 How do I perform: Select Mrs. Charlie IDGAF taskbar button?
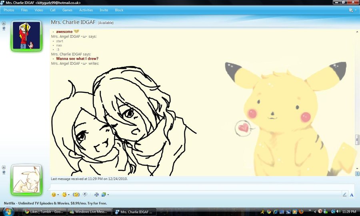(134, 212)
